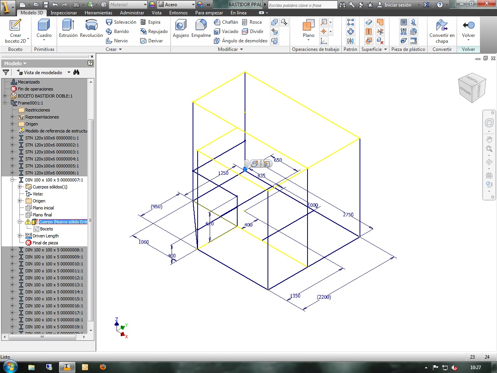Image resolution: width=497 pixels, height=373 pixels.
Task: Click the Firefox icon in the taskbar
Action: 103,367
